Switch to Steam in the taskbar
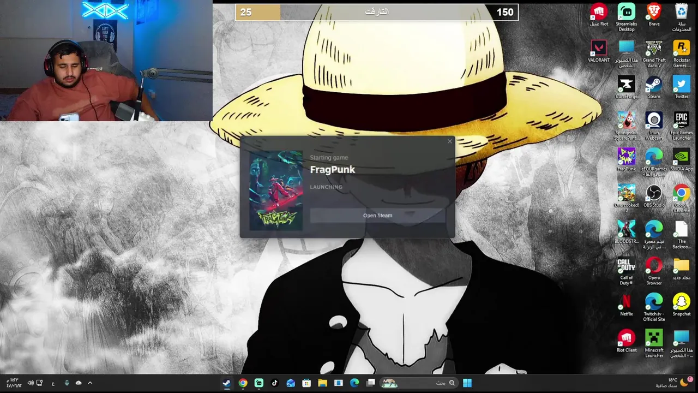This screenshot has height=393, width=698. [x=226, y=383]
